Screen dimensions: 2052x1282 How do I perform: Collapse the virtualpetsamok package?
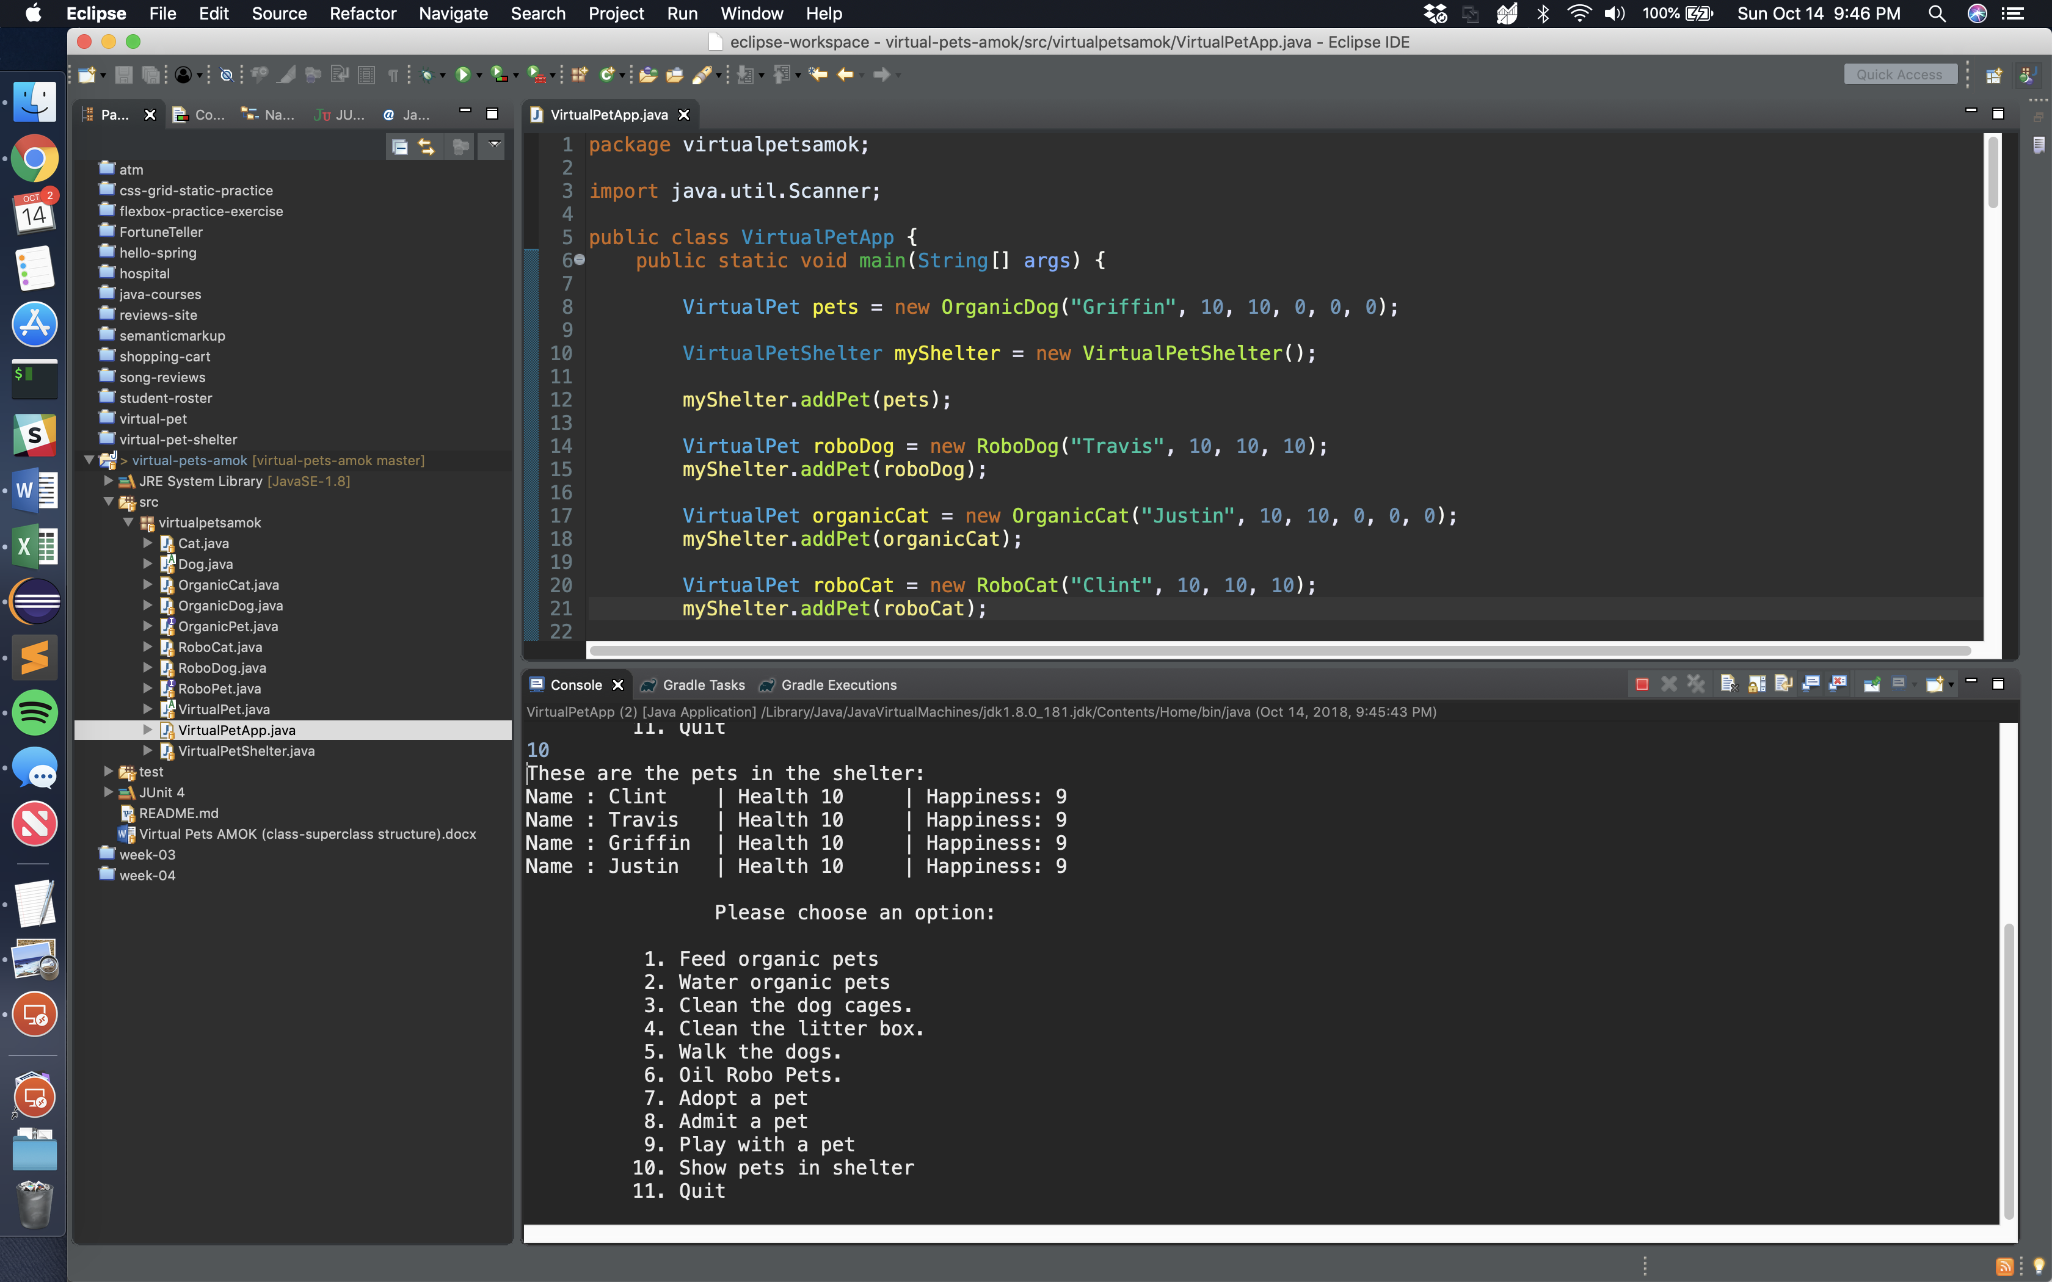(129, 523)
